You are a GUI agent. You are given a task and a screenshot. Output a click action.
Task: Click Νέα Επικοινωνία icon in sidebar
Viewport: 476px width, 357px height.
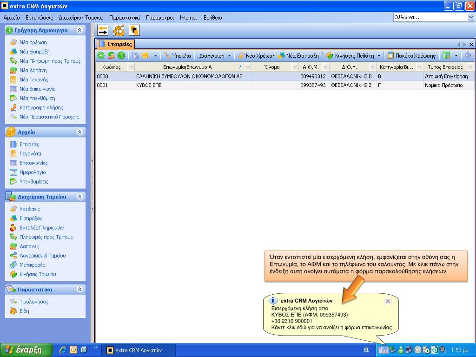tap(13, 89)
